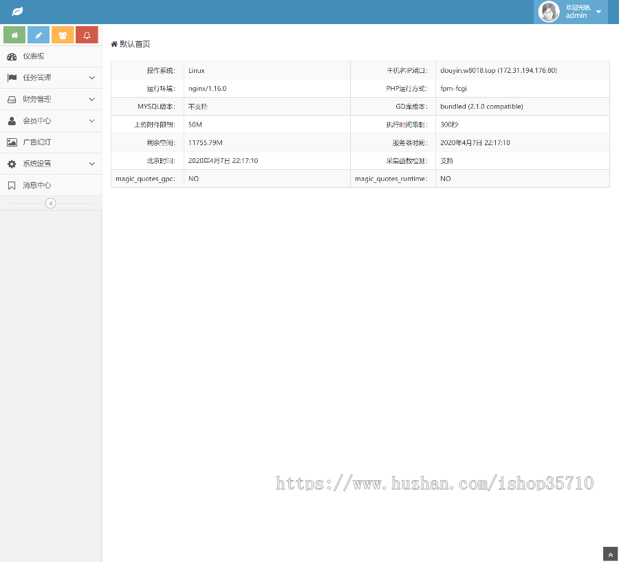This screenshot has width=619, height=562.
Task: Open the 消息中心 menu item
Action: [x=51, y=185]
